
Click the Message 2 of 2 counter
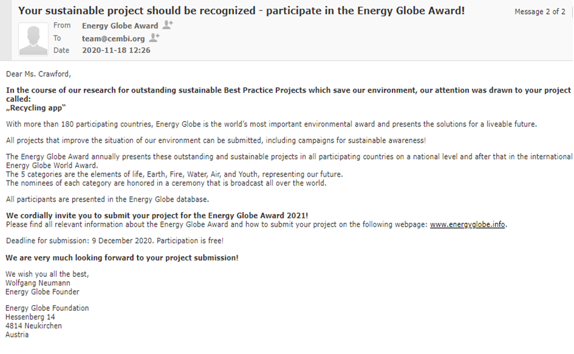(540, 12)
